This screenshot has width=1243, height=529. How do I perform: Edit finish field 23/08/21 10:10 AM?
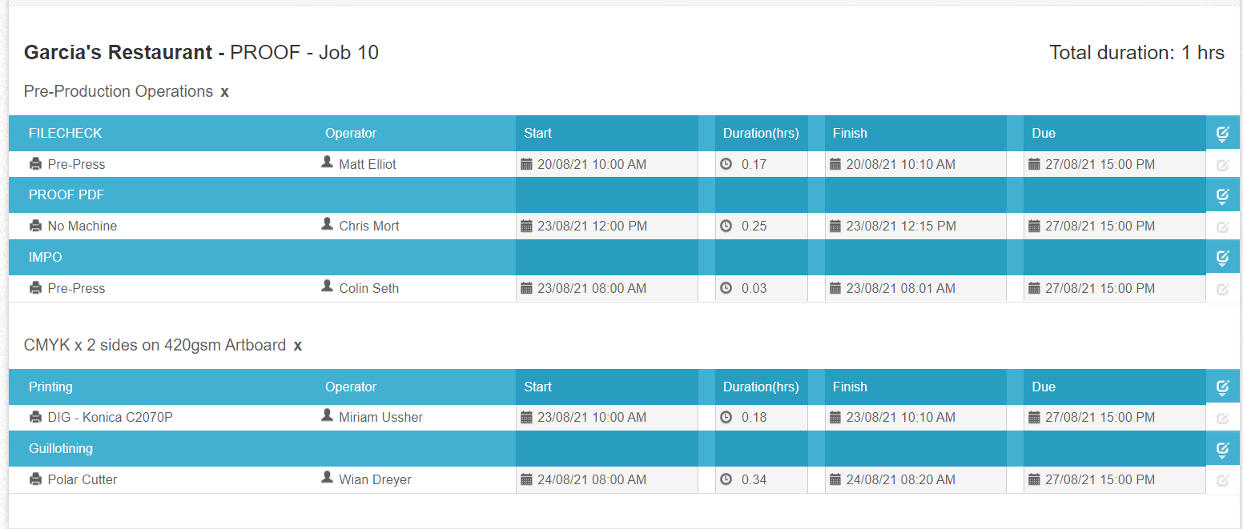[916, 417]
